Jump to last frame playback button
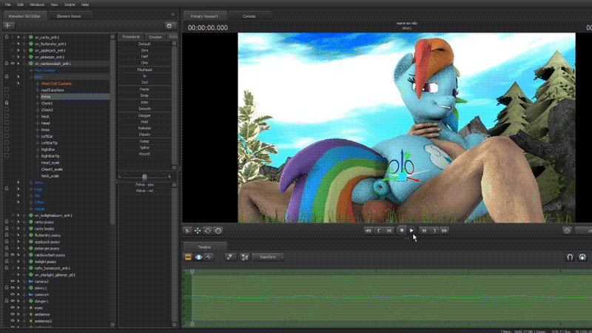Image resolution: width=592 pixels, height=333 pixels. [x=445, y=231]
